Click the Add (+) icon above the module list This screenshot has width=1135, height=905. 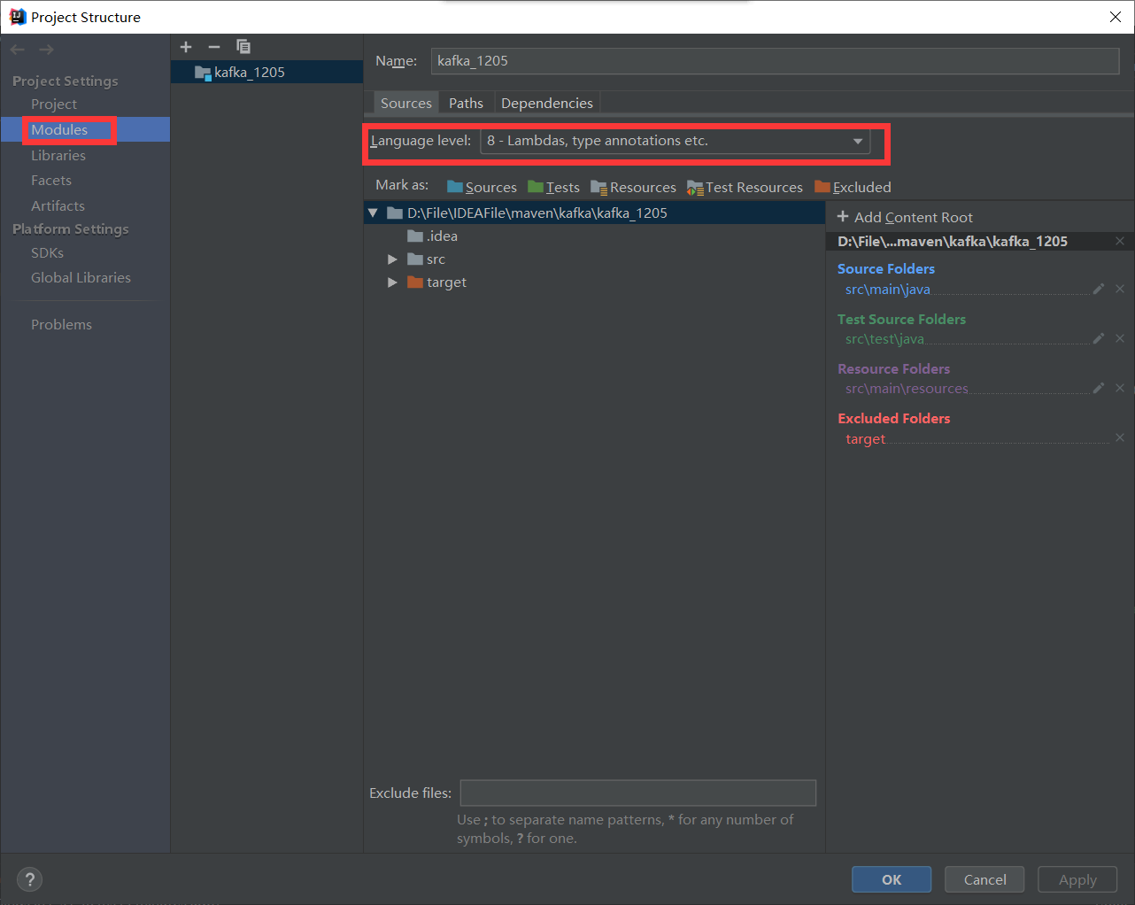click(186, 46)
